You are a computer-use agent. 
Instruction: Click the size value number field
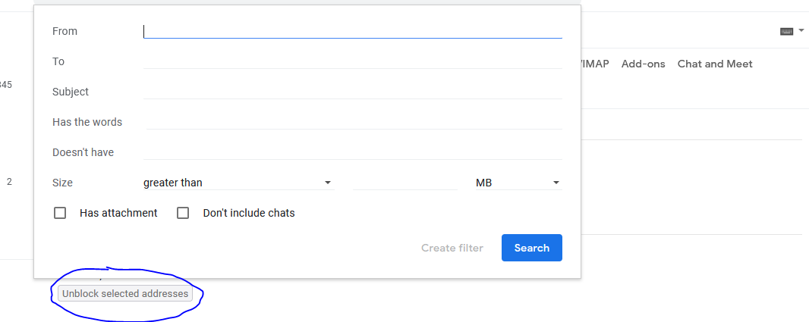pos(404,183)
